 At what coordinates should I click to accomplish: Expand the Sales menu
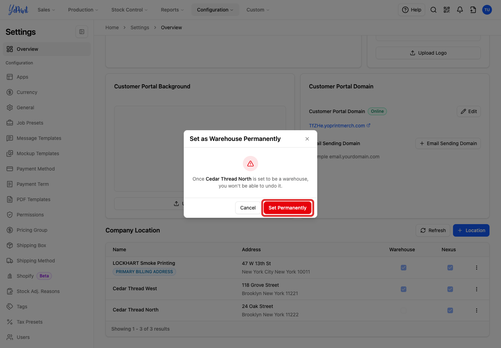[46, 10]
